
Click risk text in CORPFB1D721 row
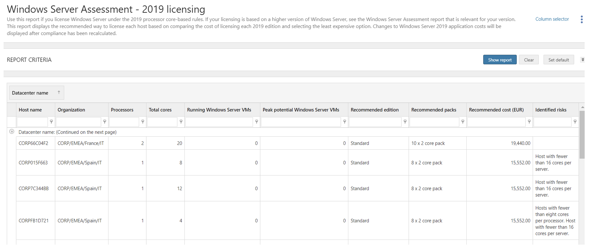click(x=555, y=221)
